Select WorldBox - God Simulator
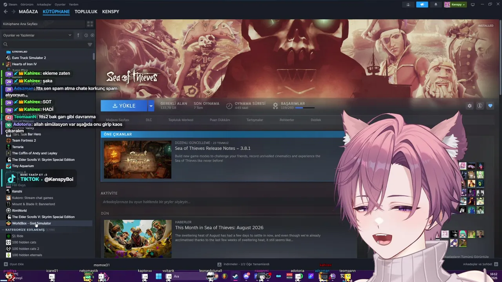Viewport: 502px width, 282px height. coord(31,223)
